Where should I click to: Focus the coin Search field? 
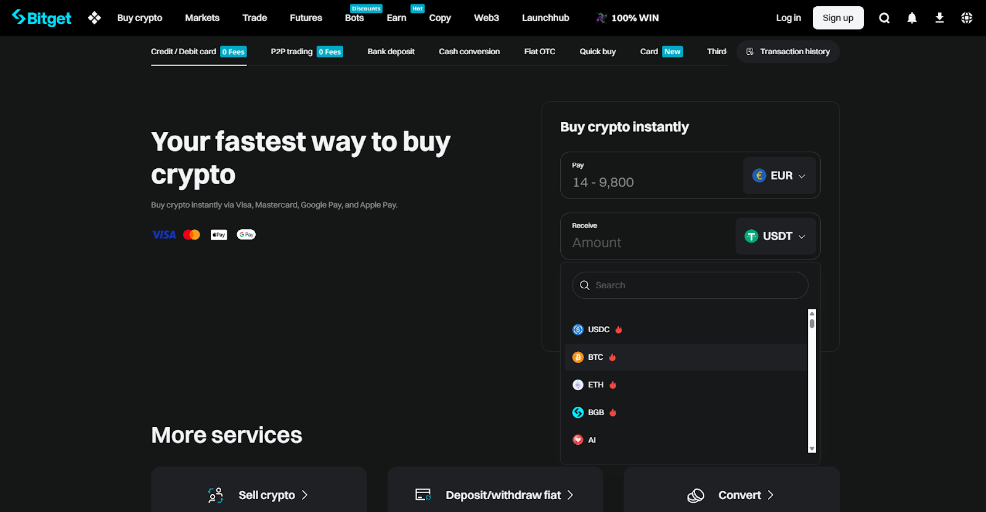[690, 285]
